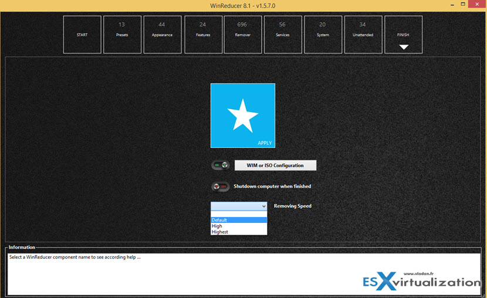
Task: Click the Information help text box
Action: pos(244,274)
